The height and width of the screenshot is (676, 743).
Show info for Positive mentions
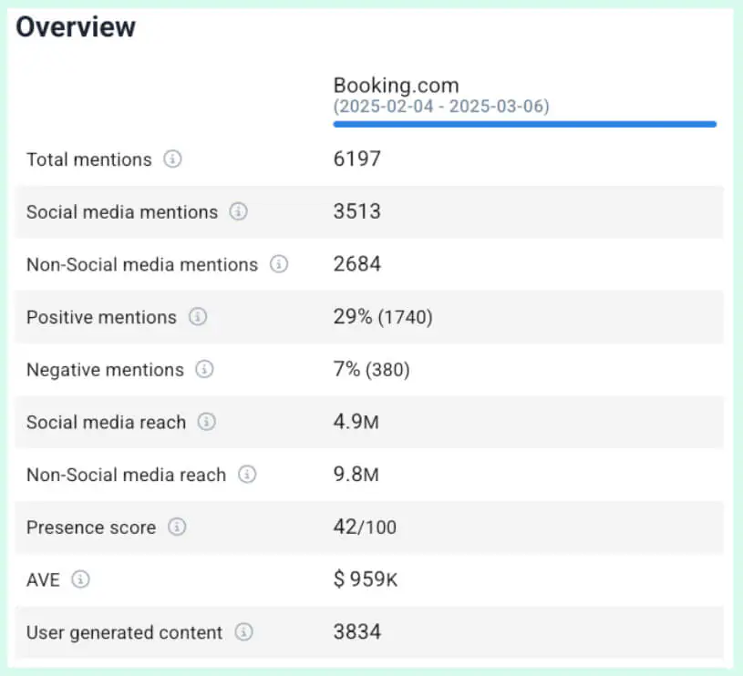(198, 317)
